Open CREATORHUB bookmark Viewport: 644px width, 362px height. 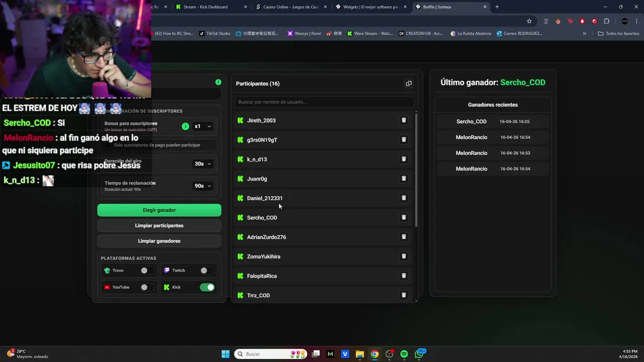(421, 34)
